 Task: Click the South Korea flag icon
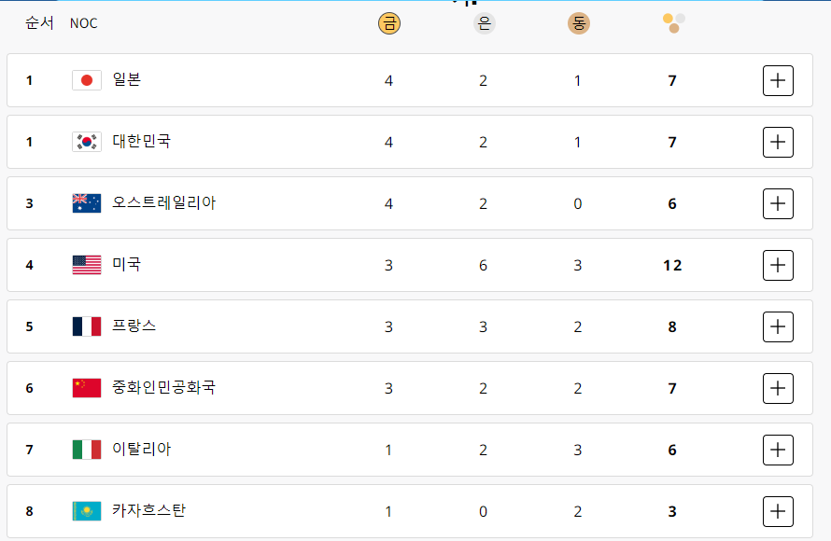click(x=87, y=142)
